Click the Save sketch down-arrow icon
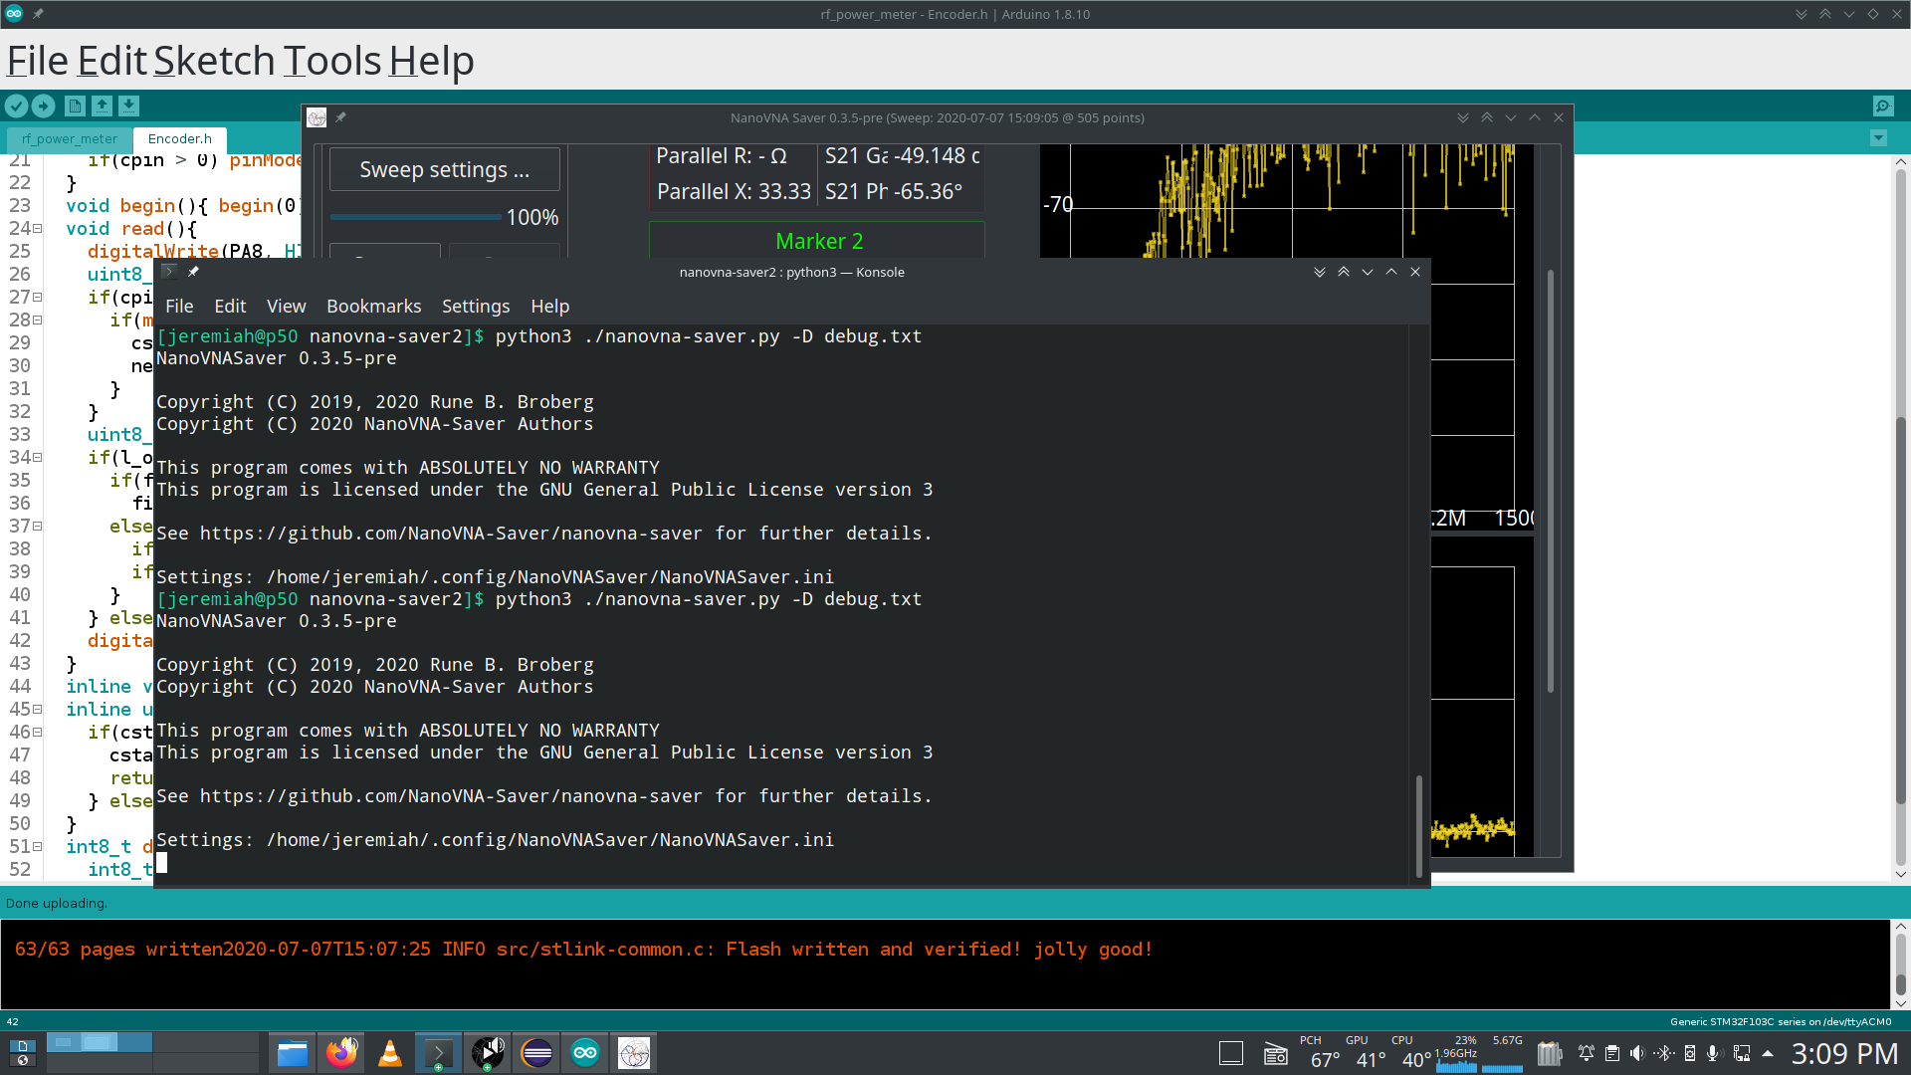Screen dimensions: 1911x1075 point(128,106)
